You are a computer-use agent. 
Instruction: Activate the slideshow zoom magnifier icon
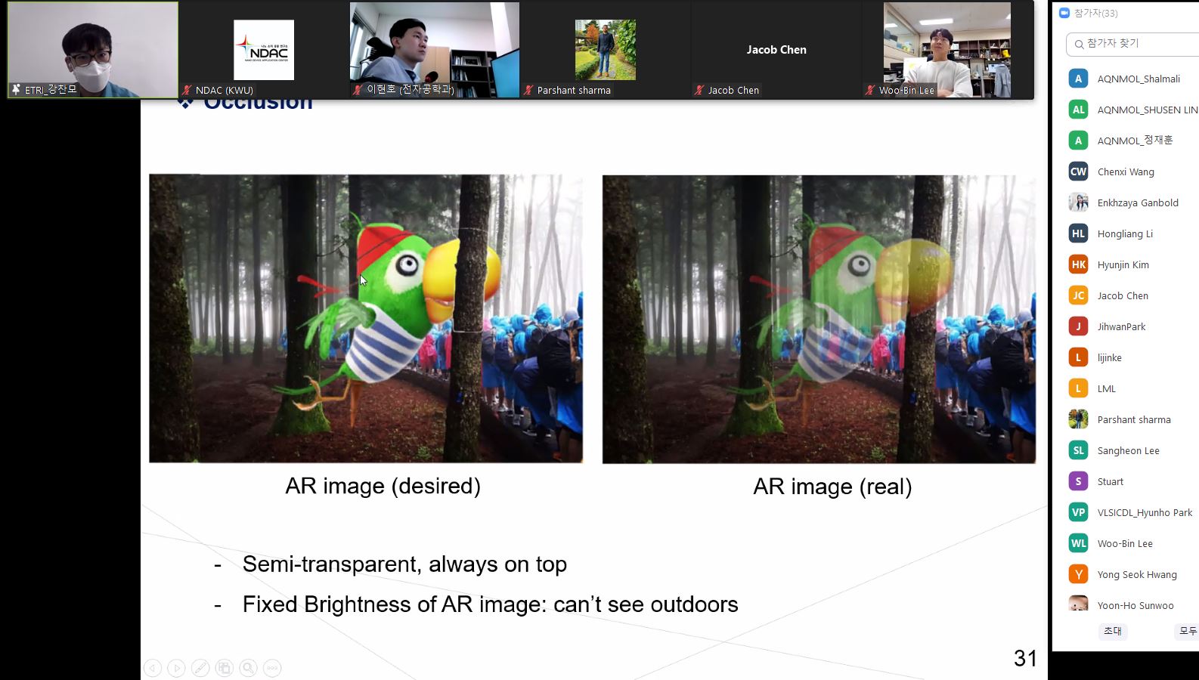tap(249, 668)
